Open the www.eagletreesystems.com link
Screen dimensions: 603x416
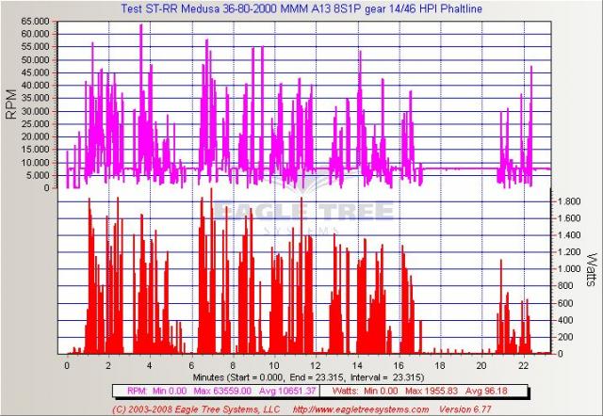360,409
